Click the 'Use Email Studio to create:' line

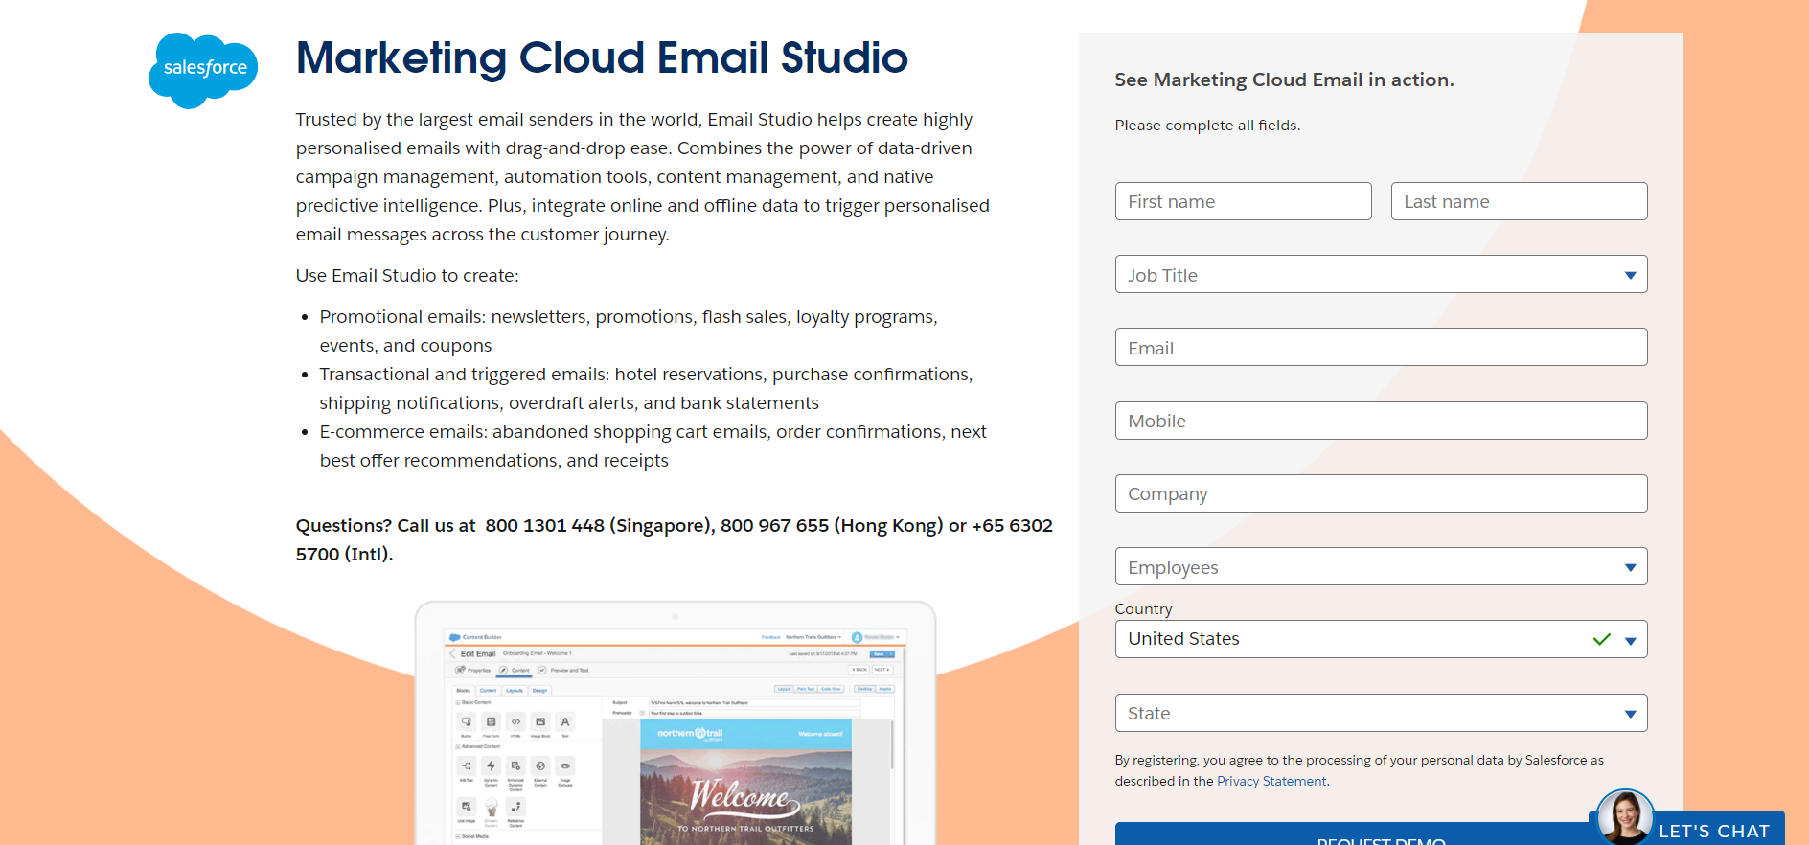(x=407, y=276)
